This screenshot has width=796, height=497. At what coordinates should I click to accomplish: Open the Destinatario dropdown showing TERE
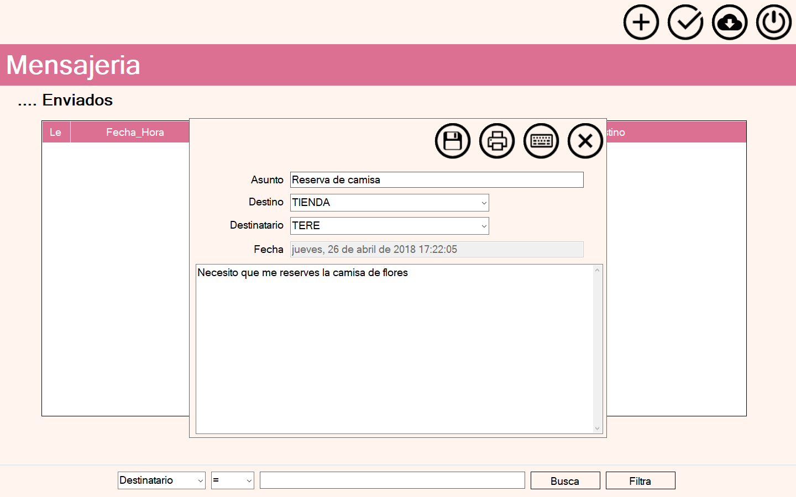pyautogui.click(x=484, y=226)
